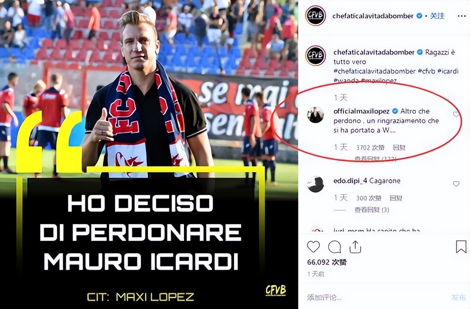Viewport: 470px width, 309px height.
Task: Open officialmaxilopez's profile picture
Action: coord(315,115)
